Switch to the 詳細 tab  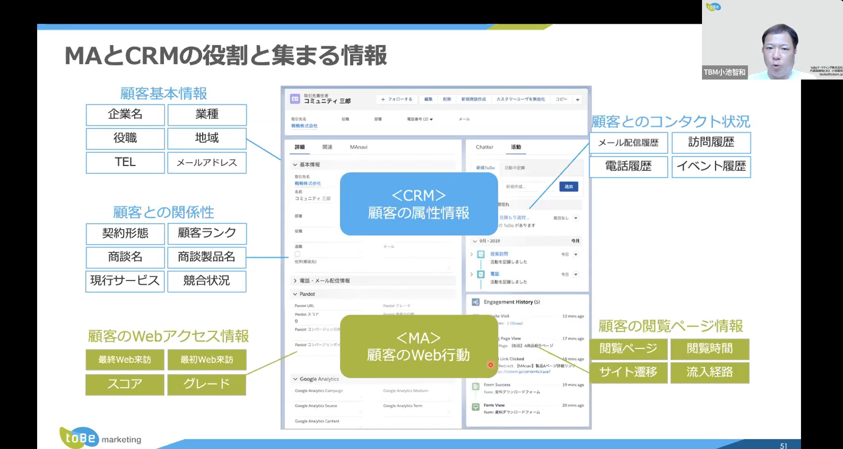300,147
